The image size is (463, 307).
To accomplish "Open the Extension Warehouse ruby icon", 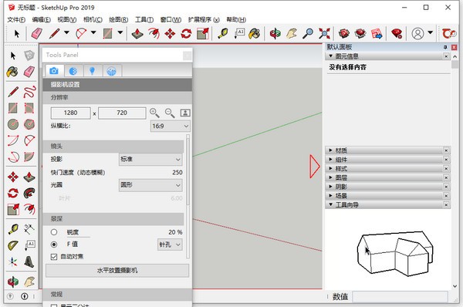I will [397, 33].
